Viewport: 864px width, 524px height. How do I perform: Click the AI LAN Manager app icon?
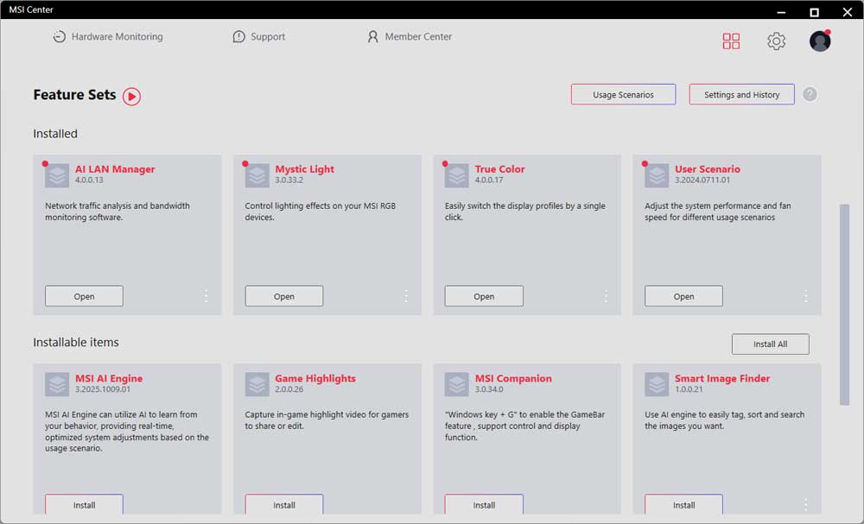point(57,175)
